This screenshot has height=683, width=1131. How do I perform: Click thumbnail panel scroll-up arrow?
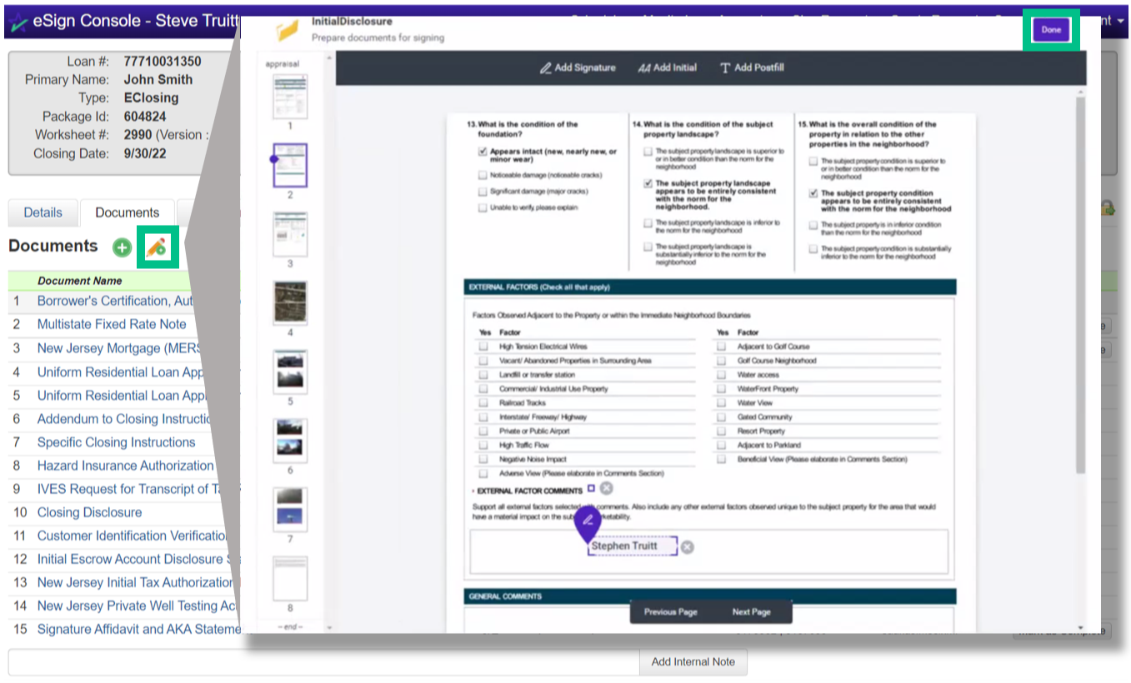pyautogui.click(x=328, y=60)
